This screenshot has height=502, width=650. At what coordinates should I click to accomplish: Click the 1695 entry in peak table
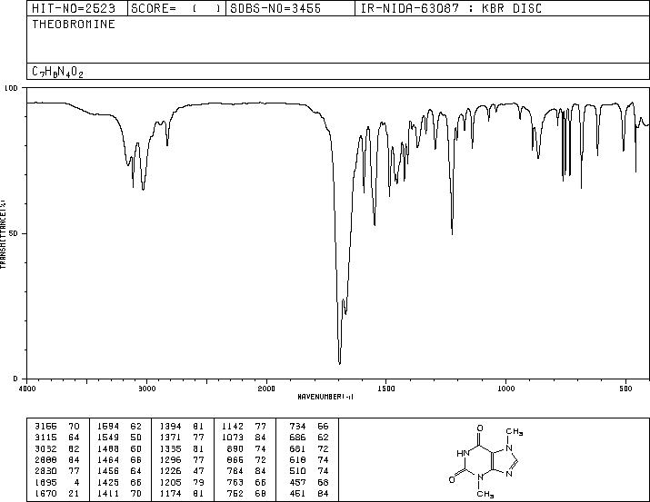tap(45, 482)
